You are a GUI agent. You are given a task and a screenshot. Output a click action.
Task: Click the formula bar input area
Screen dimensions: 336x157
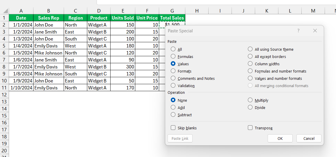point(216,2)
